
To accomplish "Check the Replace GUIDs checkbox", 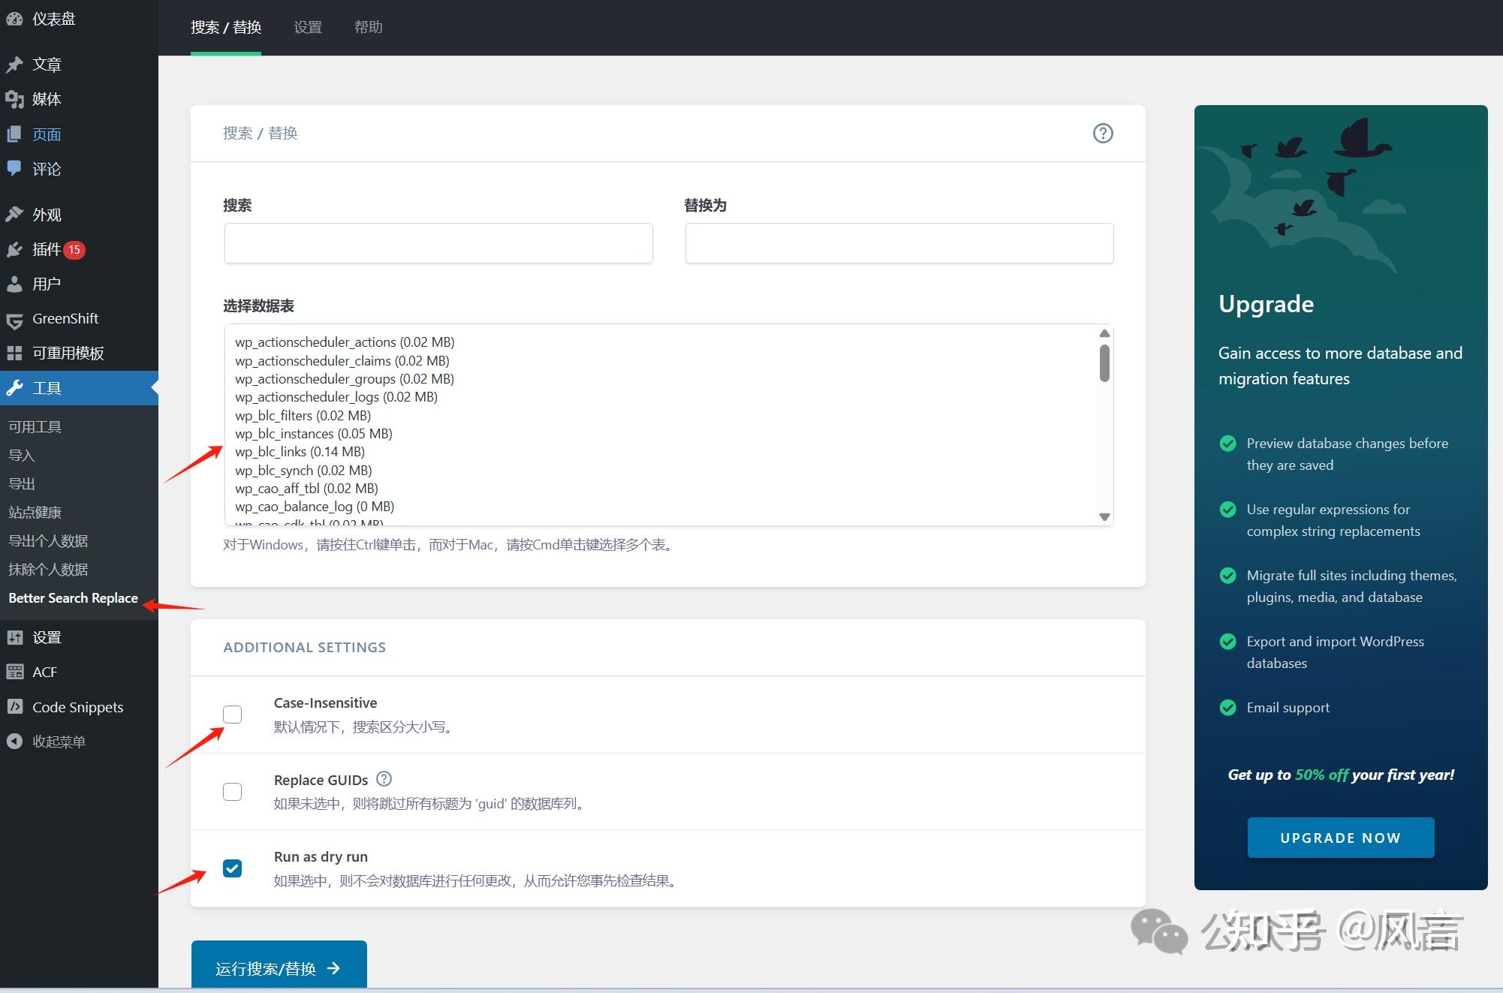I will coord(233,792).
